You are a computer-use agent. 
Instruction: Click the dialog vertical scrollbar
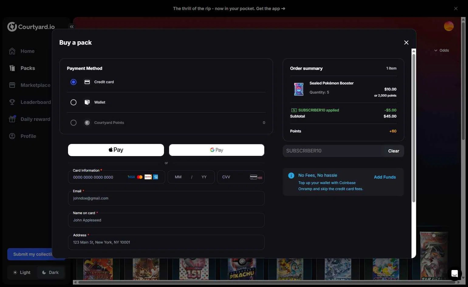(414, 128)
